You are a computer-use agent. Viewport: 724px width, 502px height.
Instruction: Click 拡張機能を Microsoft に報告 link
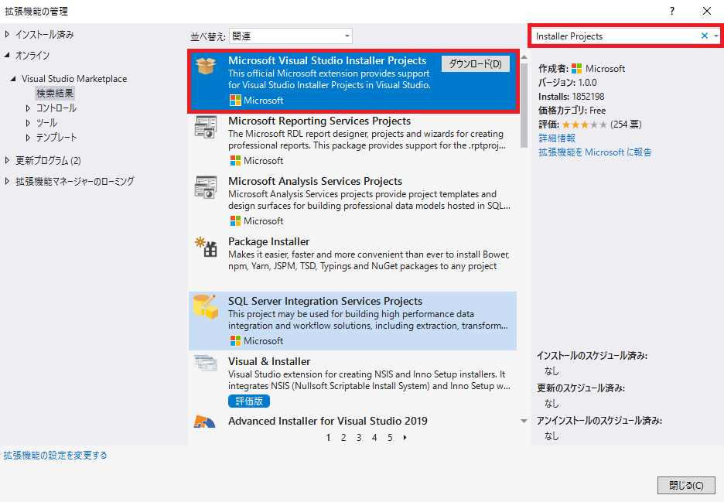595,152
